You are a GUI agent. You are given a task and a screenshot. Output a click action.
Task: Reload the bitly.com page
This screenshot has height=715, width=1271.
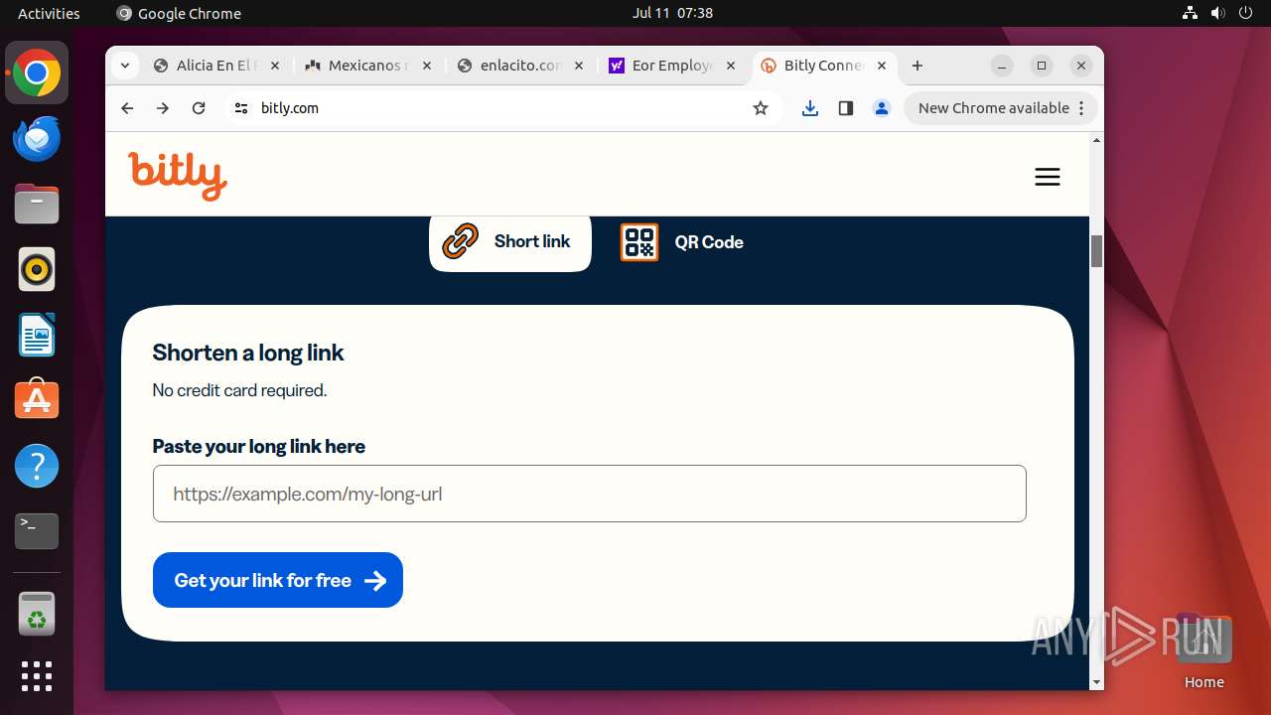pyautogui.click(x=199, y=108)
